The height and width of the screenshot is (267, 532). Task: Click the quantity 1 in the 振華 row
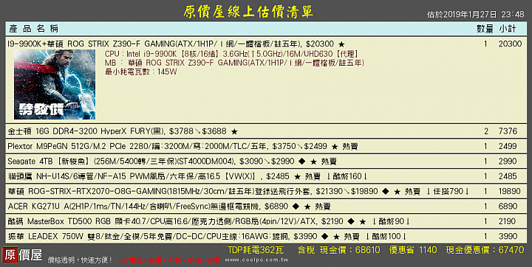pyautogui.click(x=485, y=237)
